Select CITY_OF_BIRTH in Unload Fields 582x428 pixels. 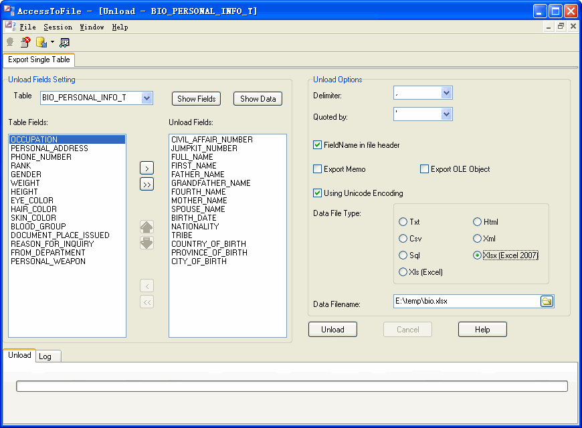pyautogui.click(x=227, y=261)
